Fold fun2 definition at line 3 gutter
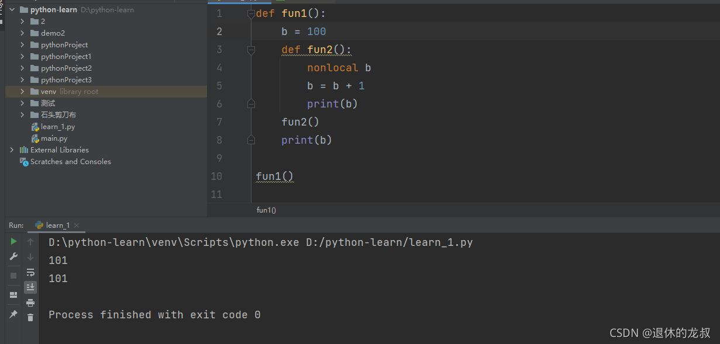720x344 pixels. click(251, 50)
